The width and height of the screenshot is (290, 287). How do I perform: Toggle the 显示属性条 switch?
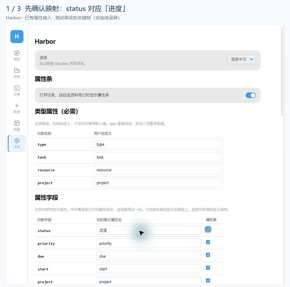(250, 95)
